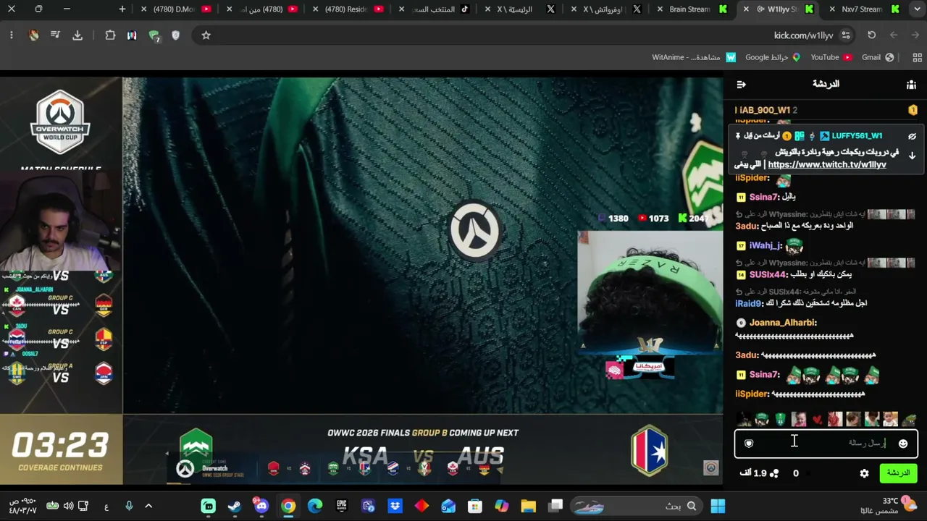Open the taskbar clock and date
Viewport: 927px width, 521px height.
click(23, 506)
